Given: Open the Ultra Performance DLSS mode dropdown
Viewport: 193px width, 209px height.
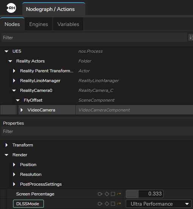Looking at the screenshot, I should (159, 204).
